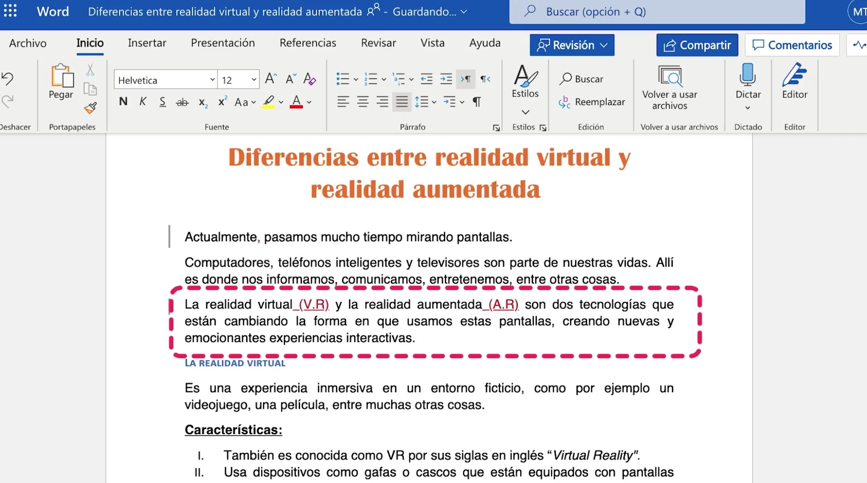Enable italic formatting with K button
The image size is (867, 483).
[x=143, y=101]
